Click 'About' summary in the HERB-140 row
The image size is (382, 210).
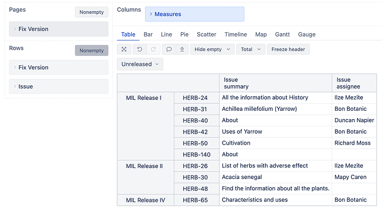point(276,155)
